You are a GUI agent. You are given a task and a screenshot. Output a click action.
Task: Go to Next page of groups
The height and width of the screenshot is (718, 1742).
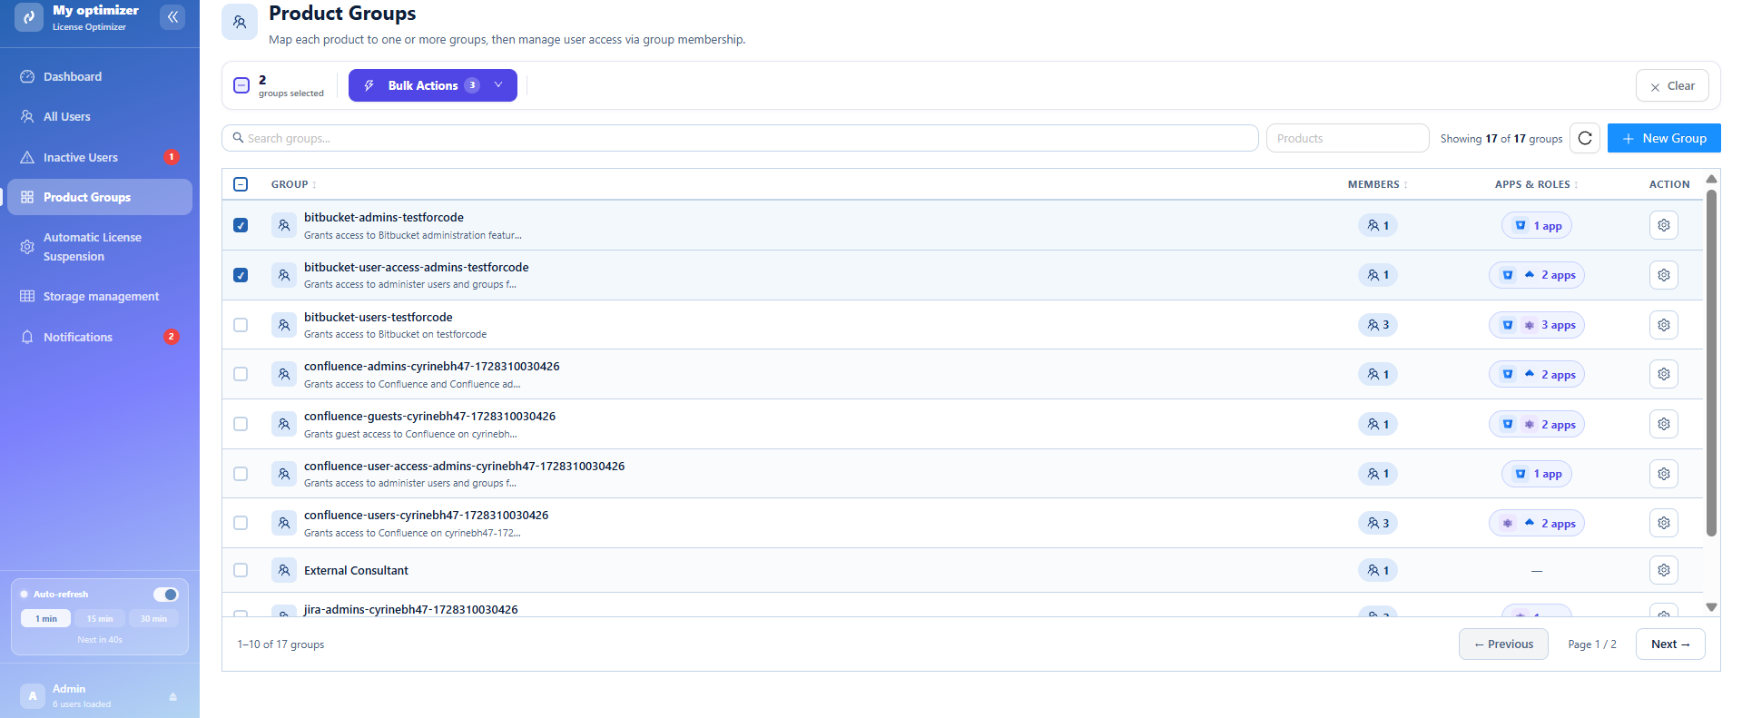click(1670, 644)
